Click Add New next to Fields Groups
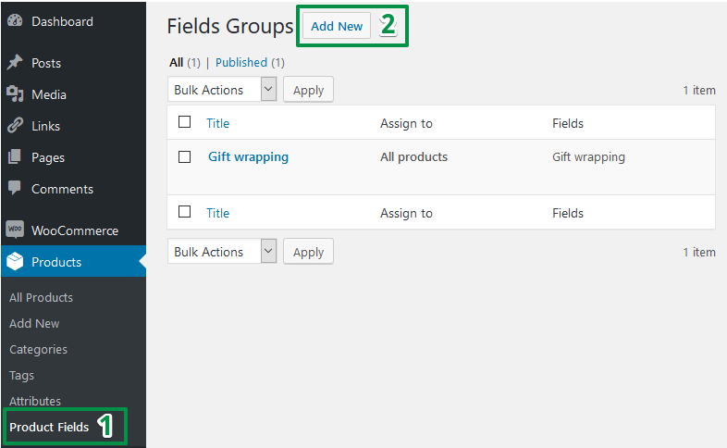The width and height of the screenshot is (727, 448). click(x=337, y=26)
